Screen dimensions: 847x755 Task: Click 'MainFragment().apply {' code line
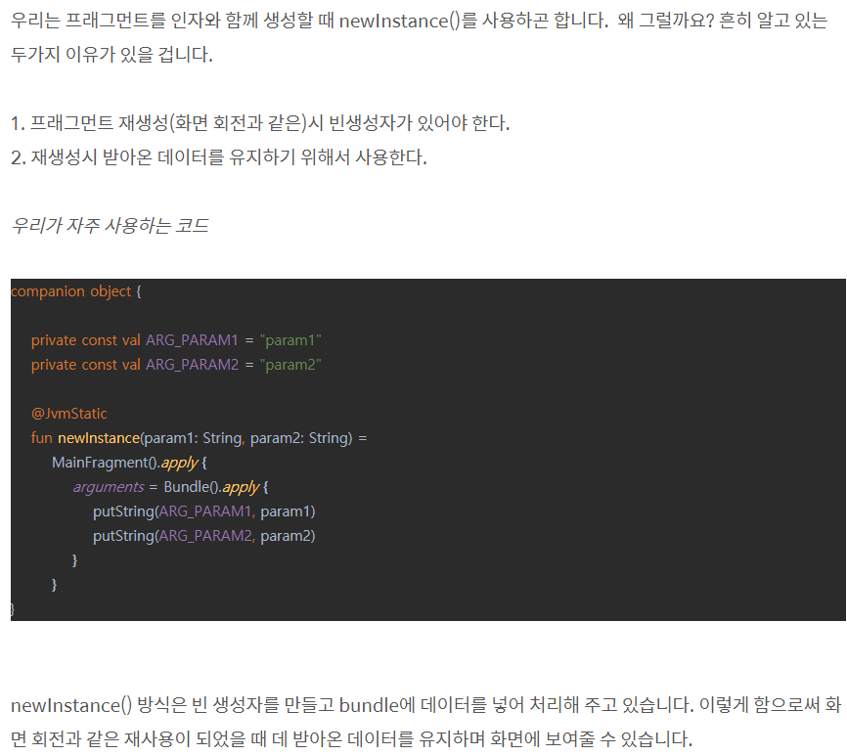tap(129, 463)
